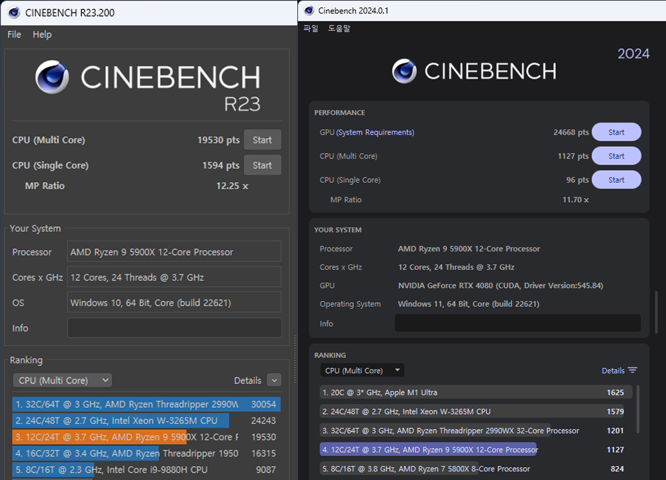Image resolution: width=666 pixels, height=480 pixels.
Task: Click the R23 multi core score 19530 pts
Action: point(218,140)
